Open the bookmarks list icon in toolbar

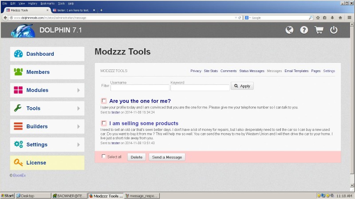click(x=325, y=18)
